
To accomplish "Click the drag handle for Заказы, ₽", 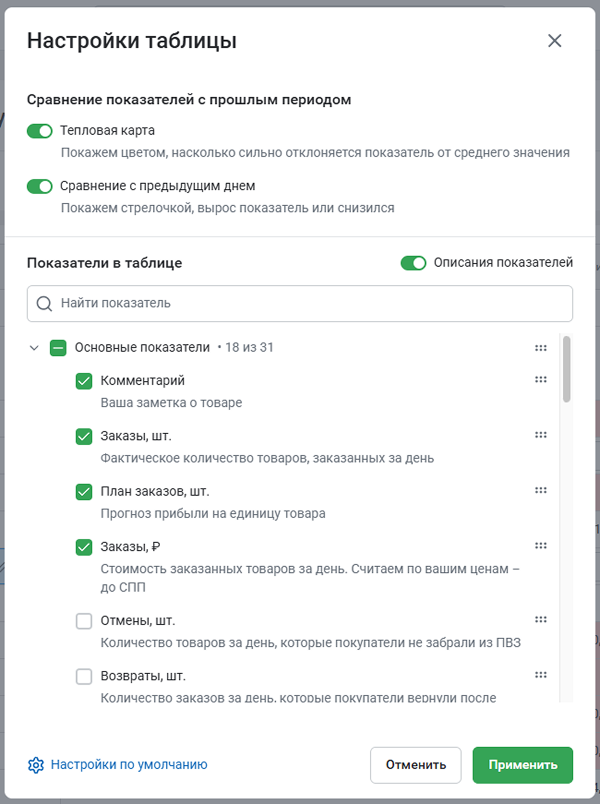I will (x=540, y=546).
